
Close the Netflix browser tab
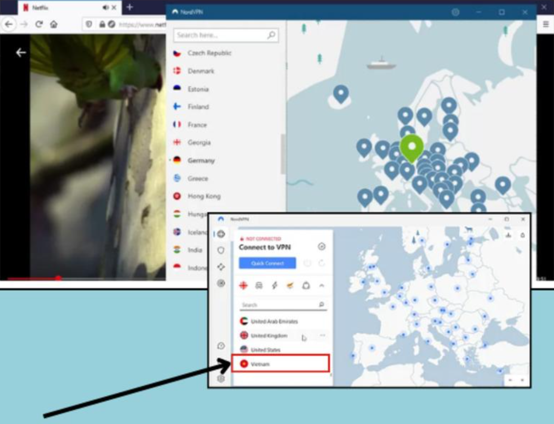pyautogui.click(x=114, y=8)
